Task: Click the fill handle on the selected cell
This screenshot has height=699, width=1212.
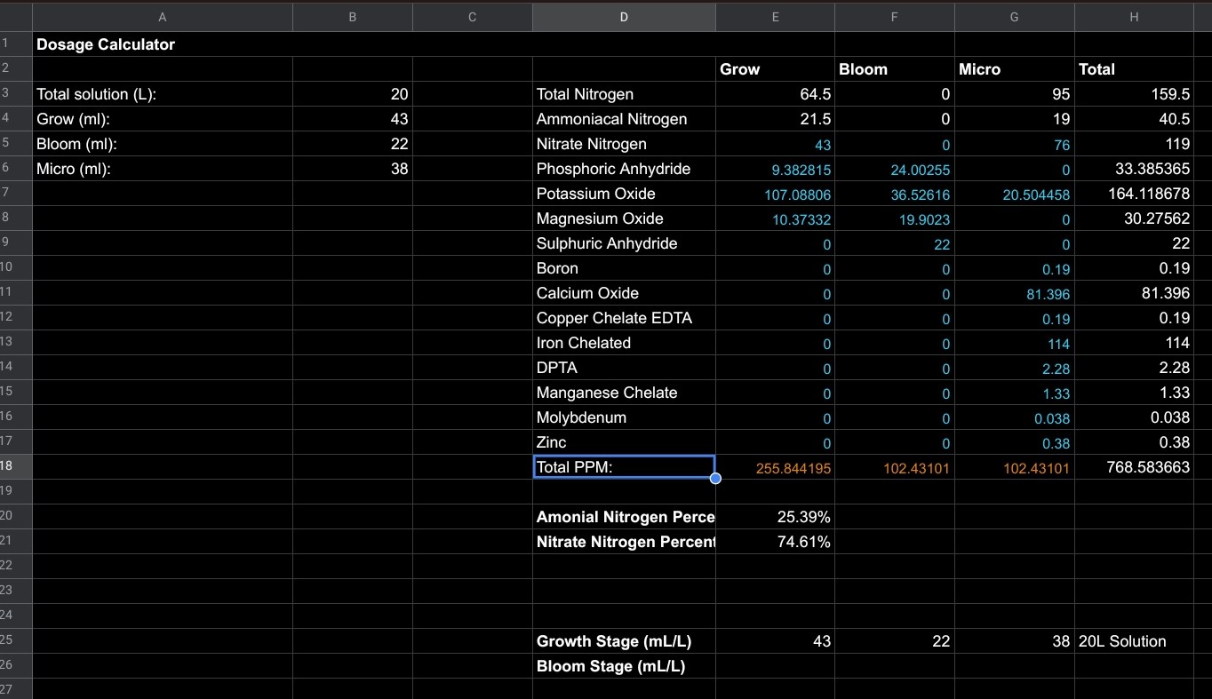Action: coord(715,479)
